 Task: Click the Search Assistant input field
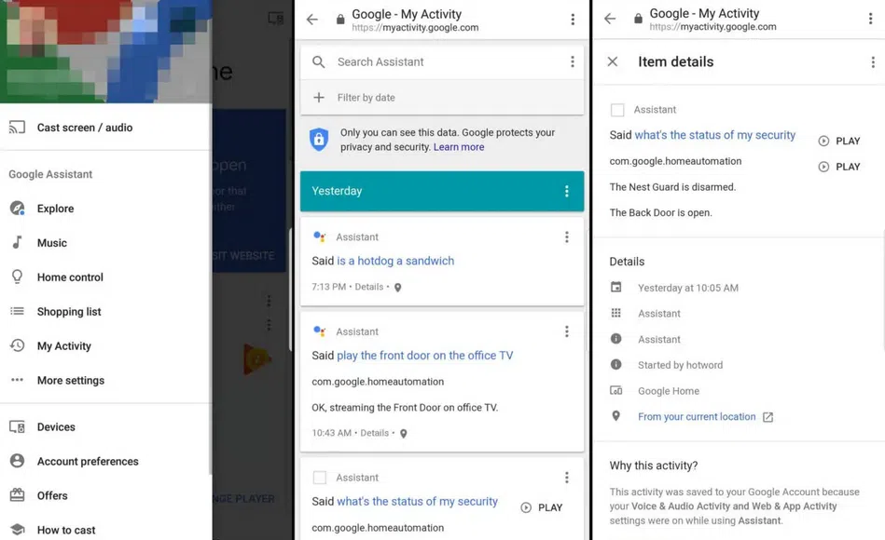tap(442, 62)
